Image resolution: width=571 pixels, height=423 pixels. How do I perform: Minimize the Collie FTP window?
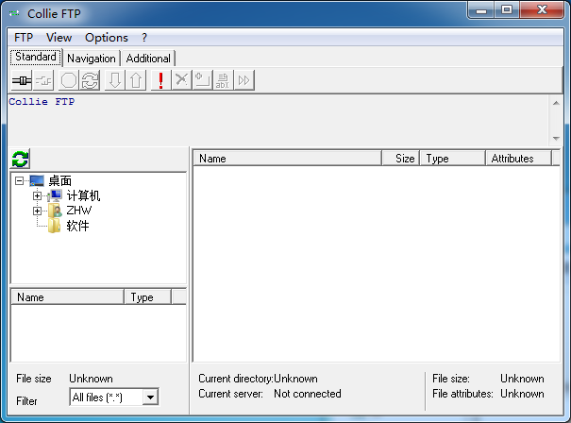click(x=481, y=10)
